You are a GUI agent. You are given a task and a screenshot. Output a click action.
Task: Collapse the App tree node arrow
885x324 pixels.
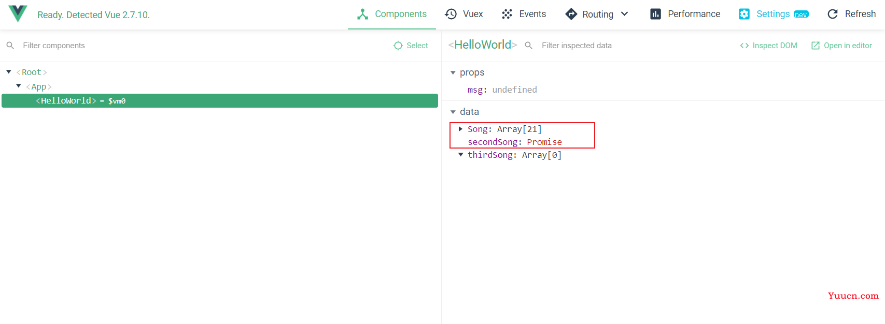19,86
